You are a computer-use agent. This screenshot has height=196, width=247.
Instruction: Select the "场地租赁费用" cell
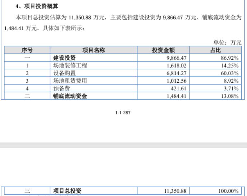(x=70, y=81)
